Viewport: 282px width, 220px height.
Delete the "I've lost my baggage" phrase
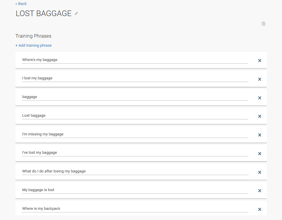260,154
